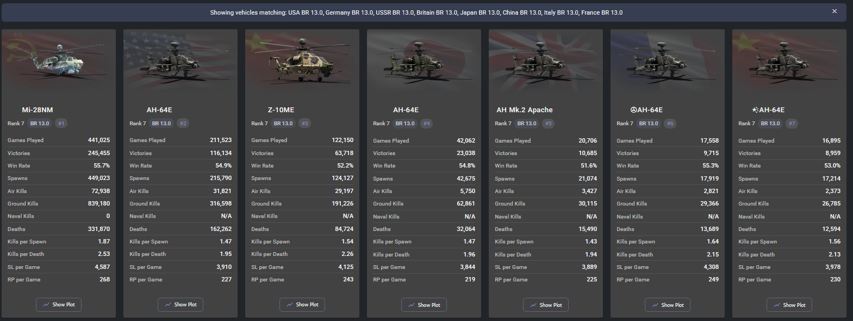
Task: Select Z-10ME Games Played value 122,150
Action: (343, 140)
